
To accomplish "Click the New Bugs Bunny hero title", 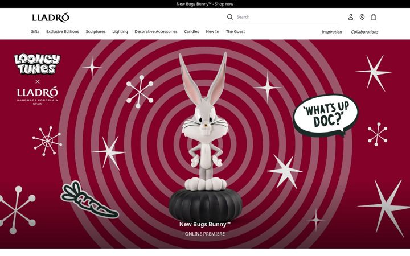I will click(205, 224).
